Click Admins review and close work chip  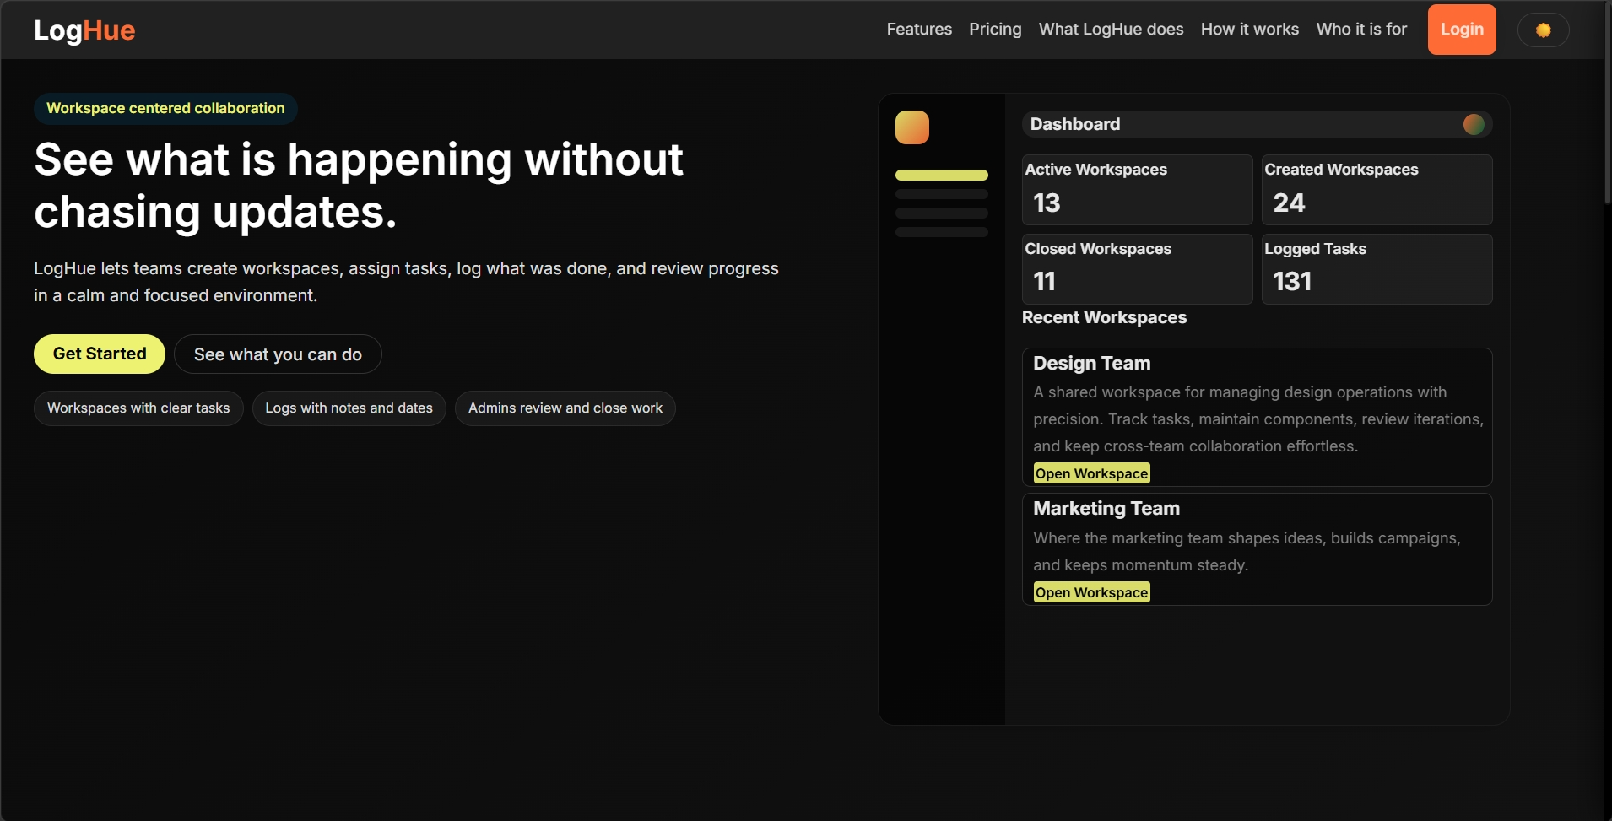[x=565, y=408]
